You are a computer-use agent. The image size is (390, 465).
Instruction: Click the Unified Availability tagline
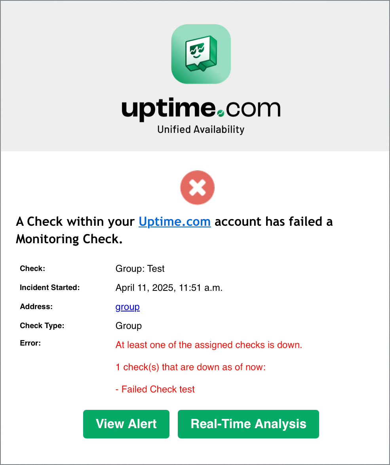pos(201,130)
